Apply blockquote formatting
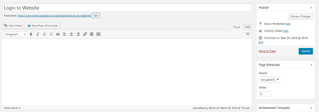 [x=58, y=34]
